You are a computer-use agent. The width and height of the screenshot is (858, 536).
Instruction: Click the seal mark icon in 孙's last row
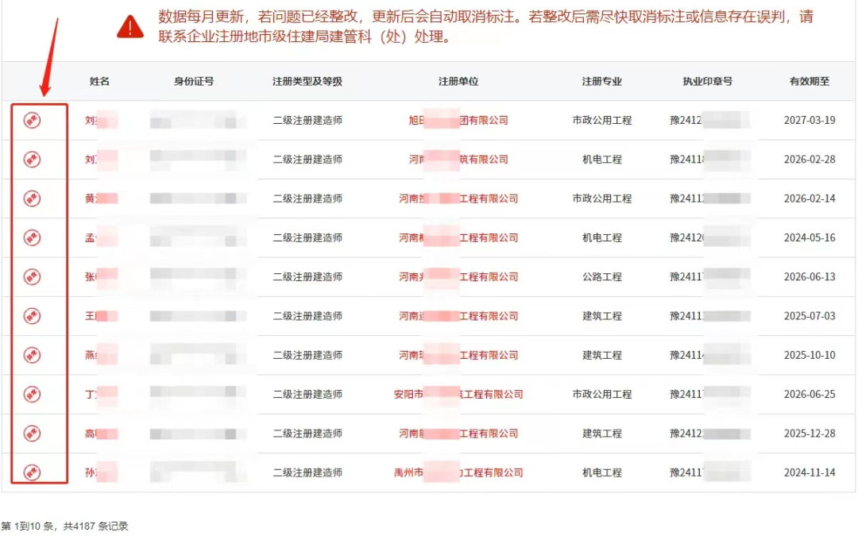tap(33, 472)
